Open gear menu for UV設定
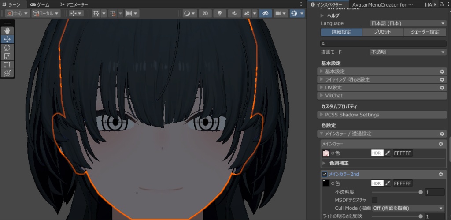Viewport: 451px width, 220px height. (x=442, y=88)
